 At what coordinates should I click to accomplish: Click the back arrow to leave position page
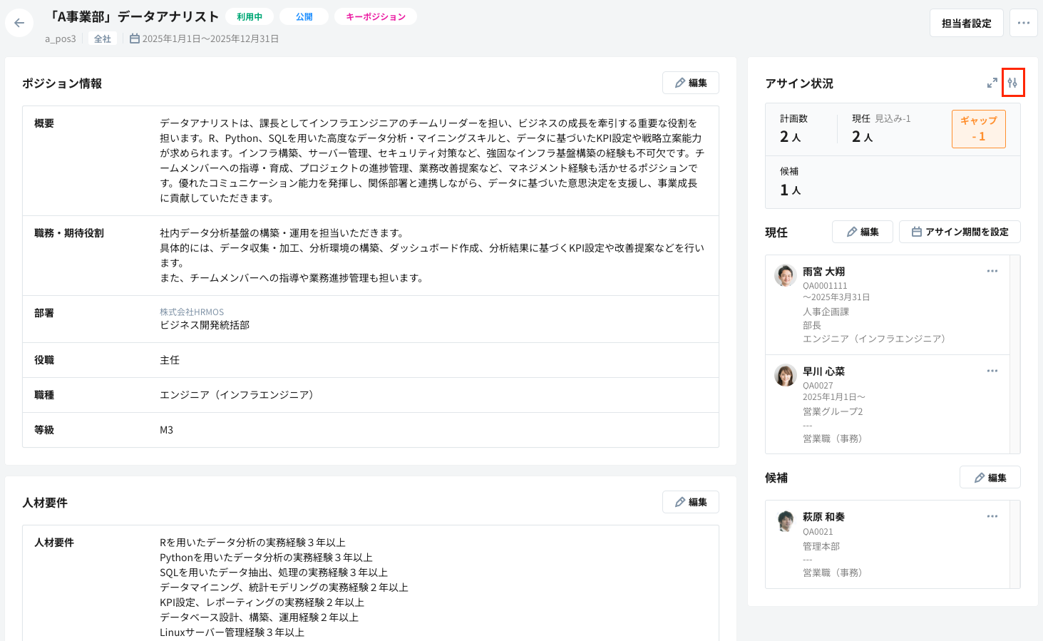coord(19,22)
